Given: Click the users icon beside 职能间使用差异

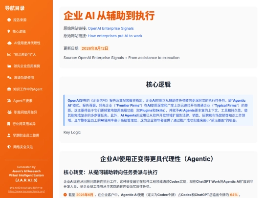Looking at the screenshot, I should click(9, 112).
